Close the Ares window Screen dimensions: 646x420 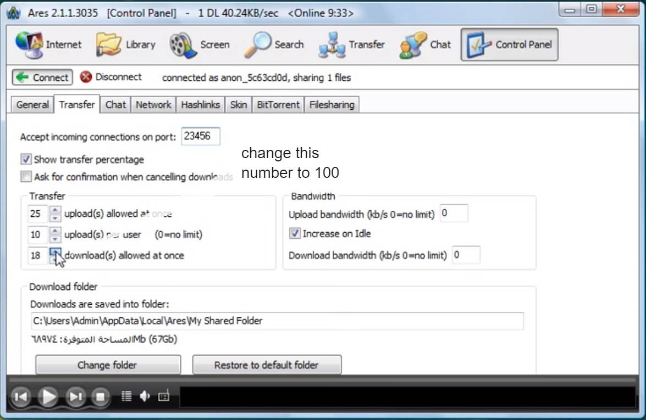[x=621, y=9]
